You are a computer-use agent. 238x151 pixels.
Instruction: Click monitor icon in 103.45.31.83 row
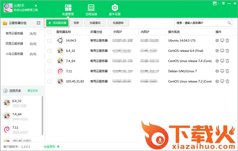[222, 81]
